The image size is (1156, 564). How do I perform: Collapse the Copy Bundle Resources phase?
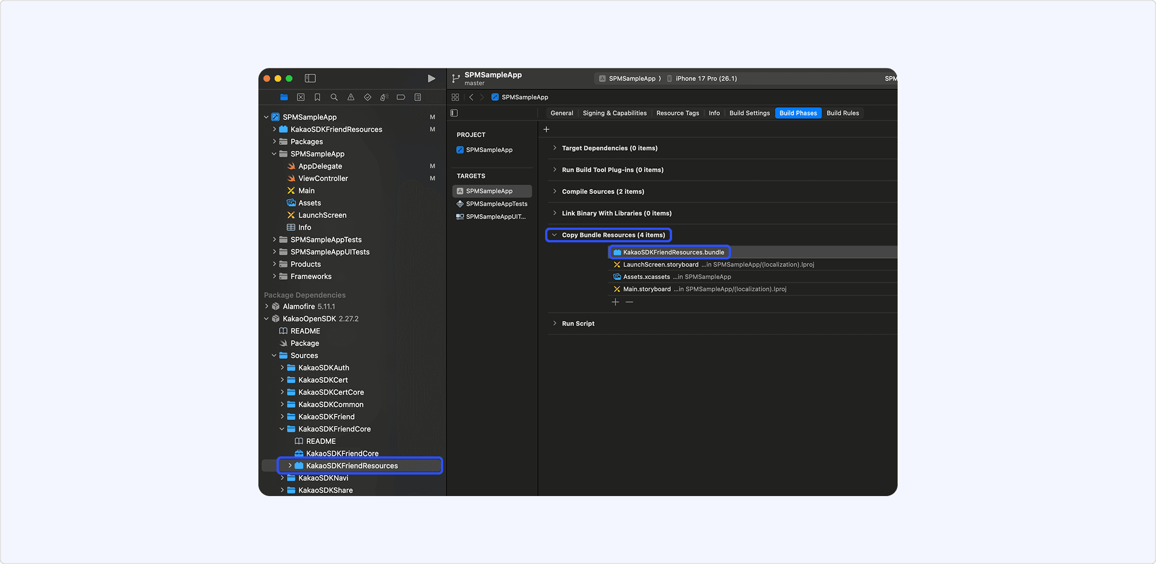pos(554,235)
